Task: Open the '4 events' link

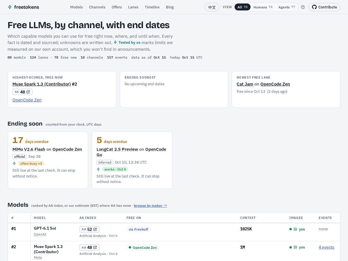Action: pyautogui.click(x=326, y=247)
